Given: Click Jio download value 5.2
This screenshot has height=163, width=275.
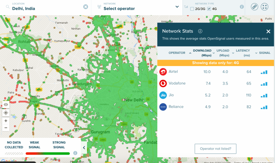Looking at the screenshot, I should [208, 95].
